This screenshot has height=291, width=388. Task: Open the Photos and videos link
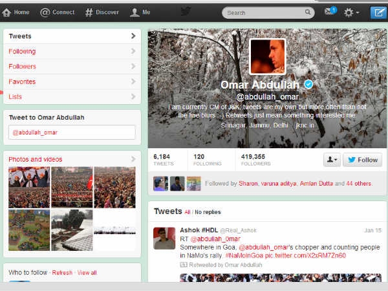(x=36, y=159)
